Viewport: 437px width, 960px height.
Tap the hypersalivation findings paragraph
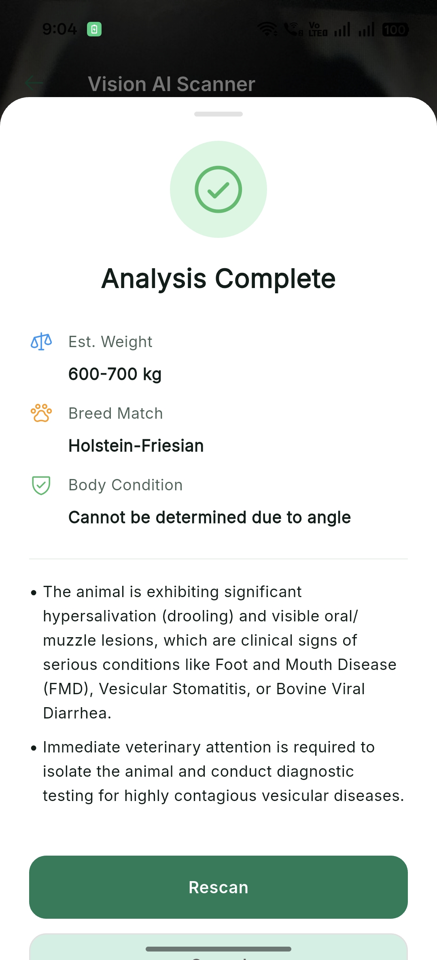218,652
